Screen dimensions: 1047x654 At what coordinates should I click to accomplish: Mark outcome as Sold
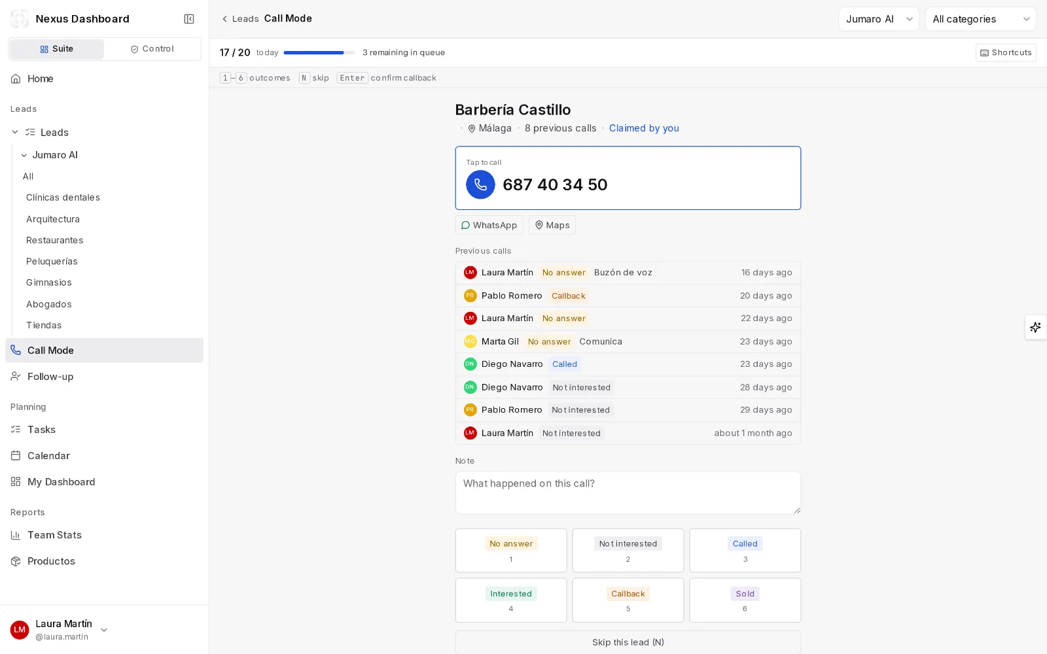745,600
